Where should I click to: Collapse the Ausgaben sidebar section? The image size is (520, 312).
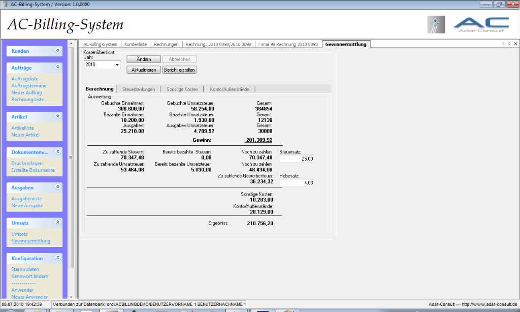coord(58,187)
